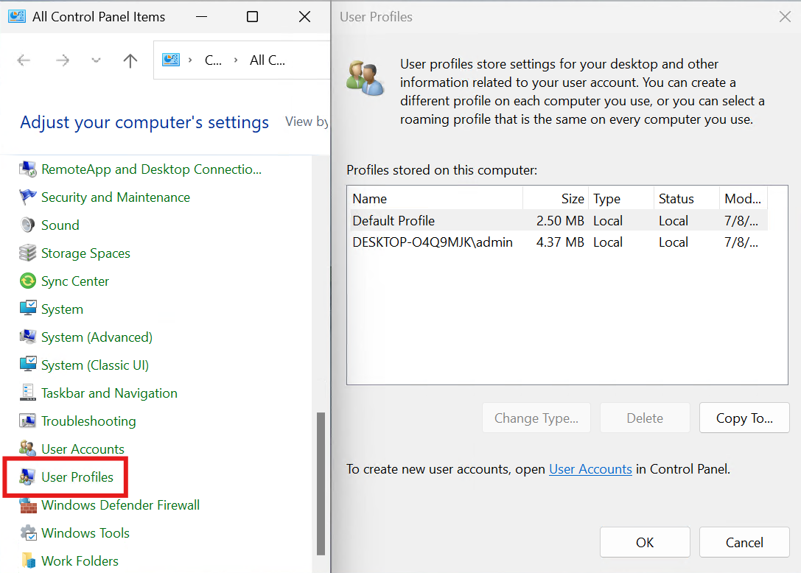Click the Sound speaker icon
The height and width of the screenshot is (573, 801).
pos(27,225)
